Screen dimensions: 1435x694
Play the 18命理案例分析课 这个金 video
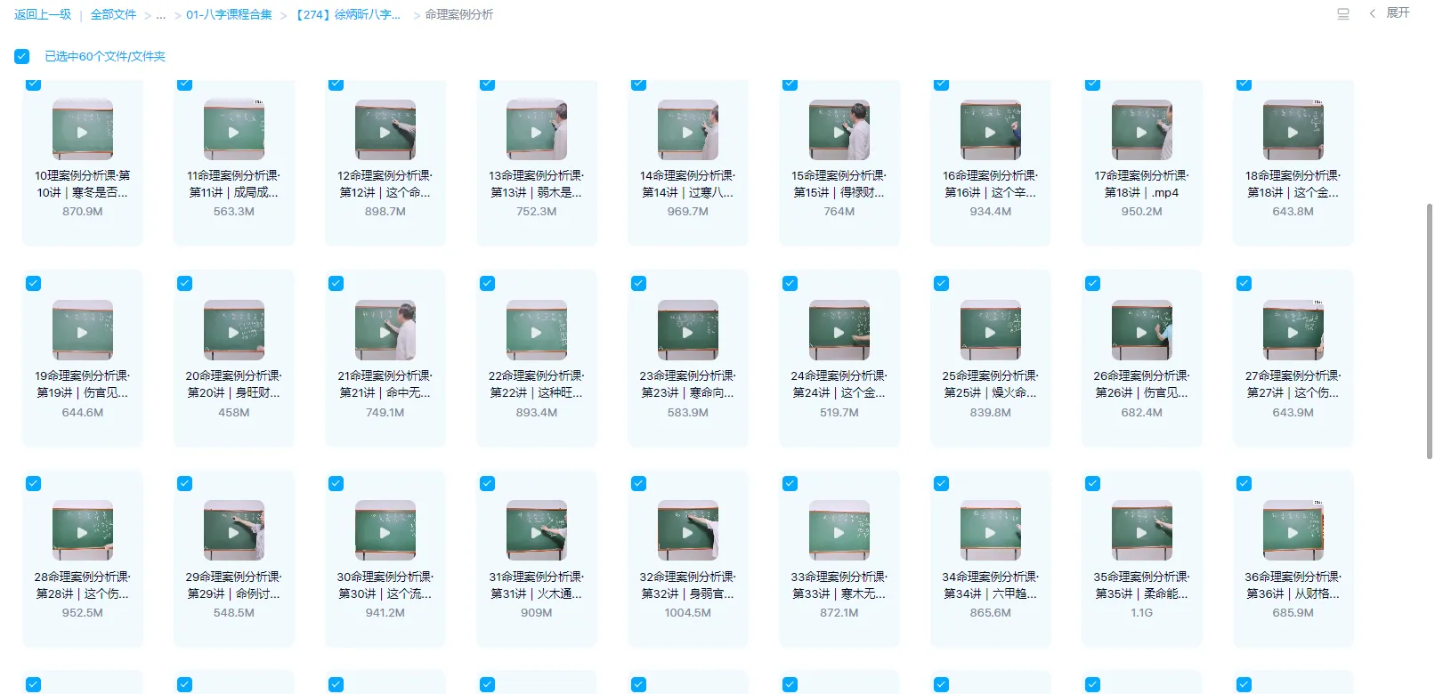pyautogui.click(x=1293, y=132)
